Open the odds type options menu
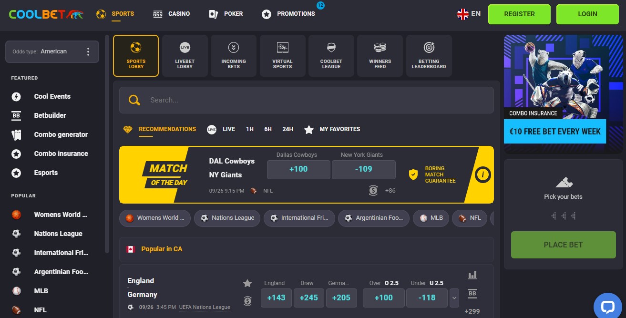Image resolution: width=626 pixels, height=318 pixels. (x=88, y=51)
